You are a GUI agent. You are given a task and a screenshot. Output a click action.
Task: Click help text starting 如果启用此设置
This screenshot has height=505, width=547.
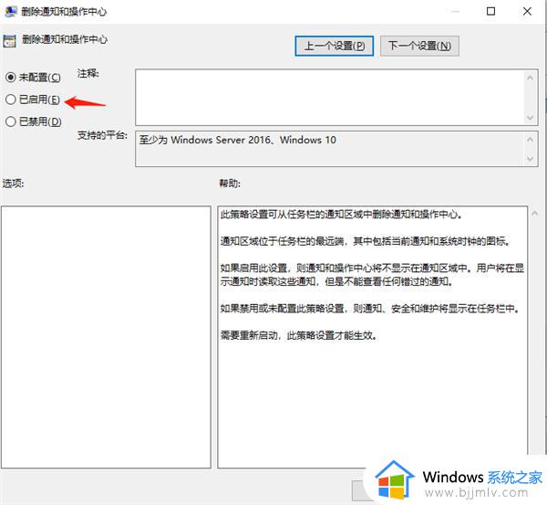(x=372, y=275)
